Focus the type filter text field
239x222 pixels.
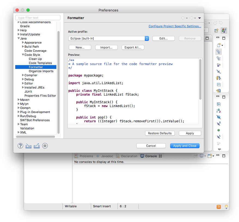[38, 18]
